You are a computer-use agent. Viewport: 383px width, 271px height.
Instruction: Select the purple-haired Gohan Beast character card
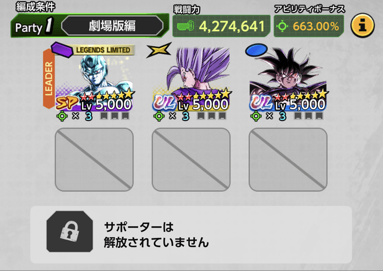point(191,80)
